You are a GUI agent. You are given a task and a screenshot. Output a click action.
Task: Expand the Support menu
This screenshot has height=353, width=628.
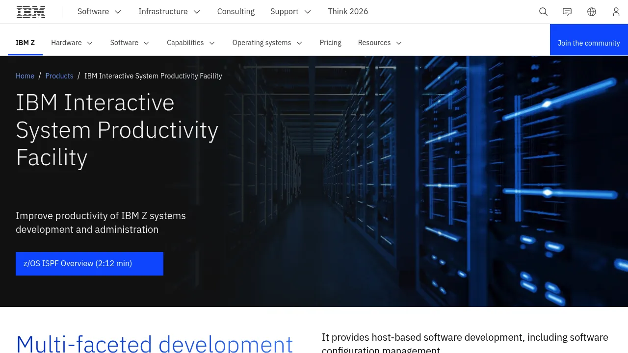pos(291,12)
